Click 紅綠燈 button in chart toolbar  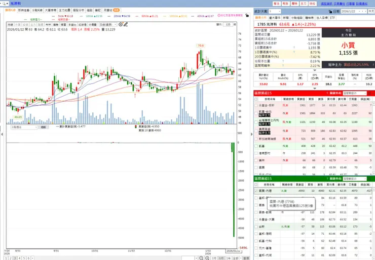tap(83, 25)
